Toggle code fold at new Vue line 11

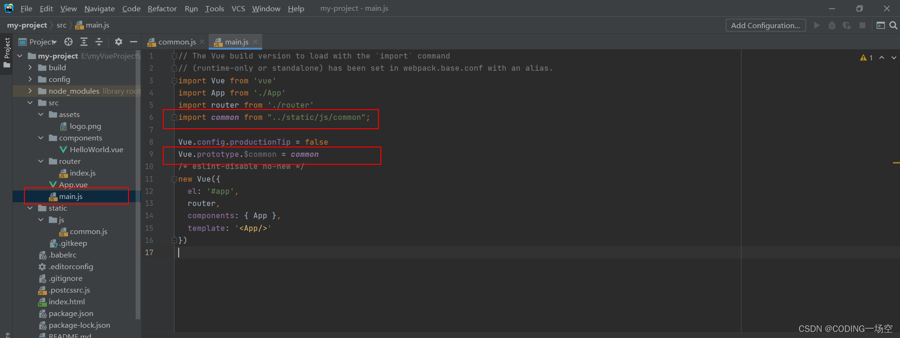174,179
